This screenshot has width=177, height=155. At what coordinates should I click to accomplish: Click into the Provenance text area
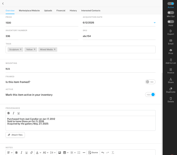[81, 123]
